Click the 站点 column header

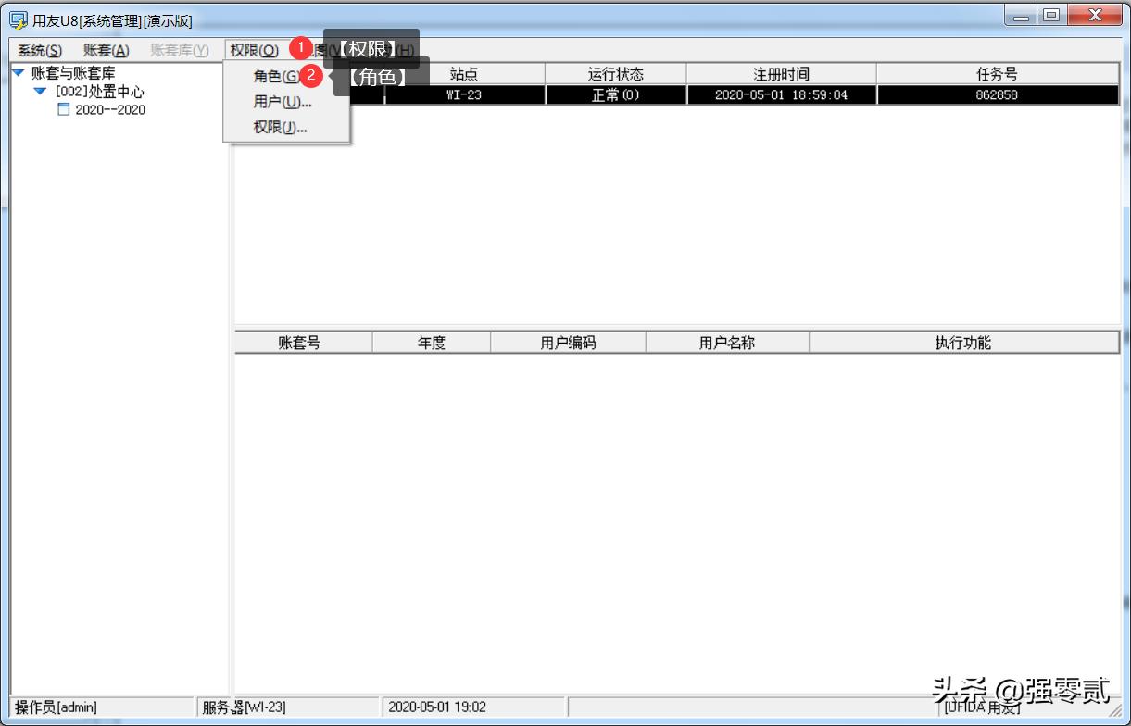click(464, 72)
